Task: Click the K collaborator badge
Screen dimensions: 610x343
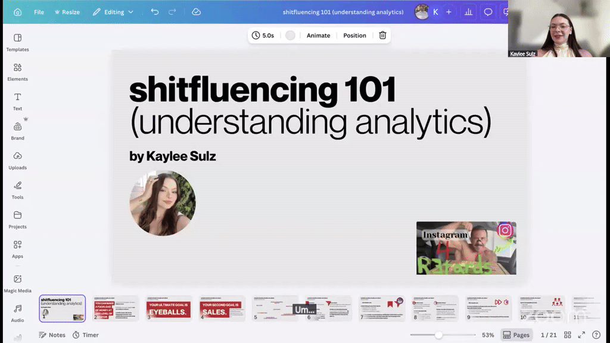Action: [435, 12]
